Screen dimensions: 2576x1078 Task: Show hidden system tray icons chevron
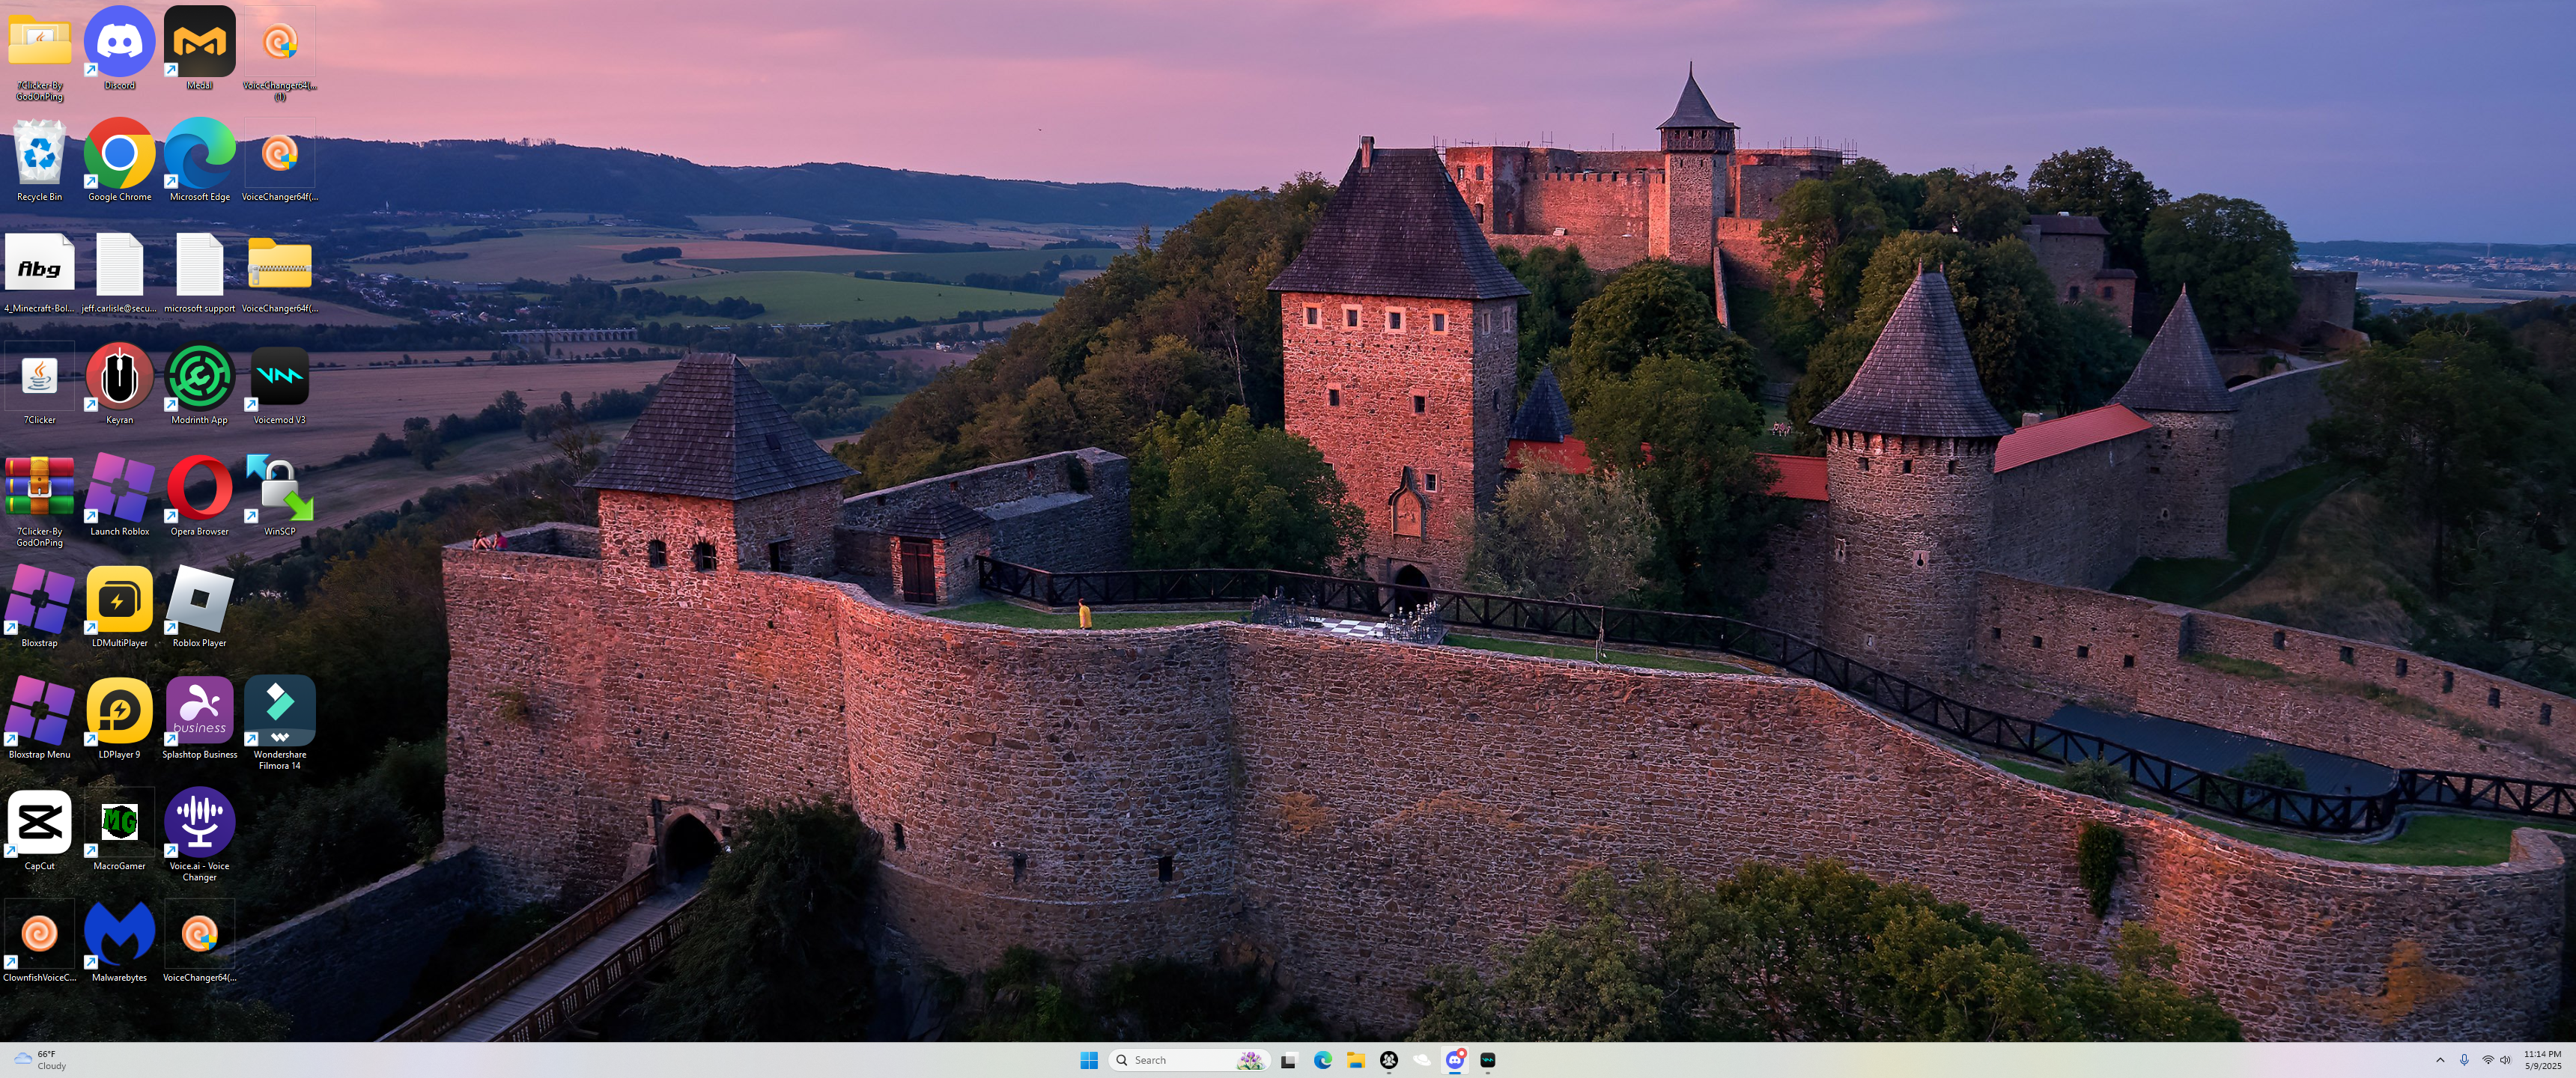(x=2440, y=1060)
